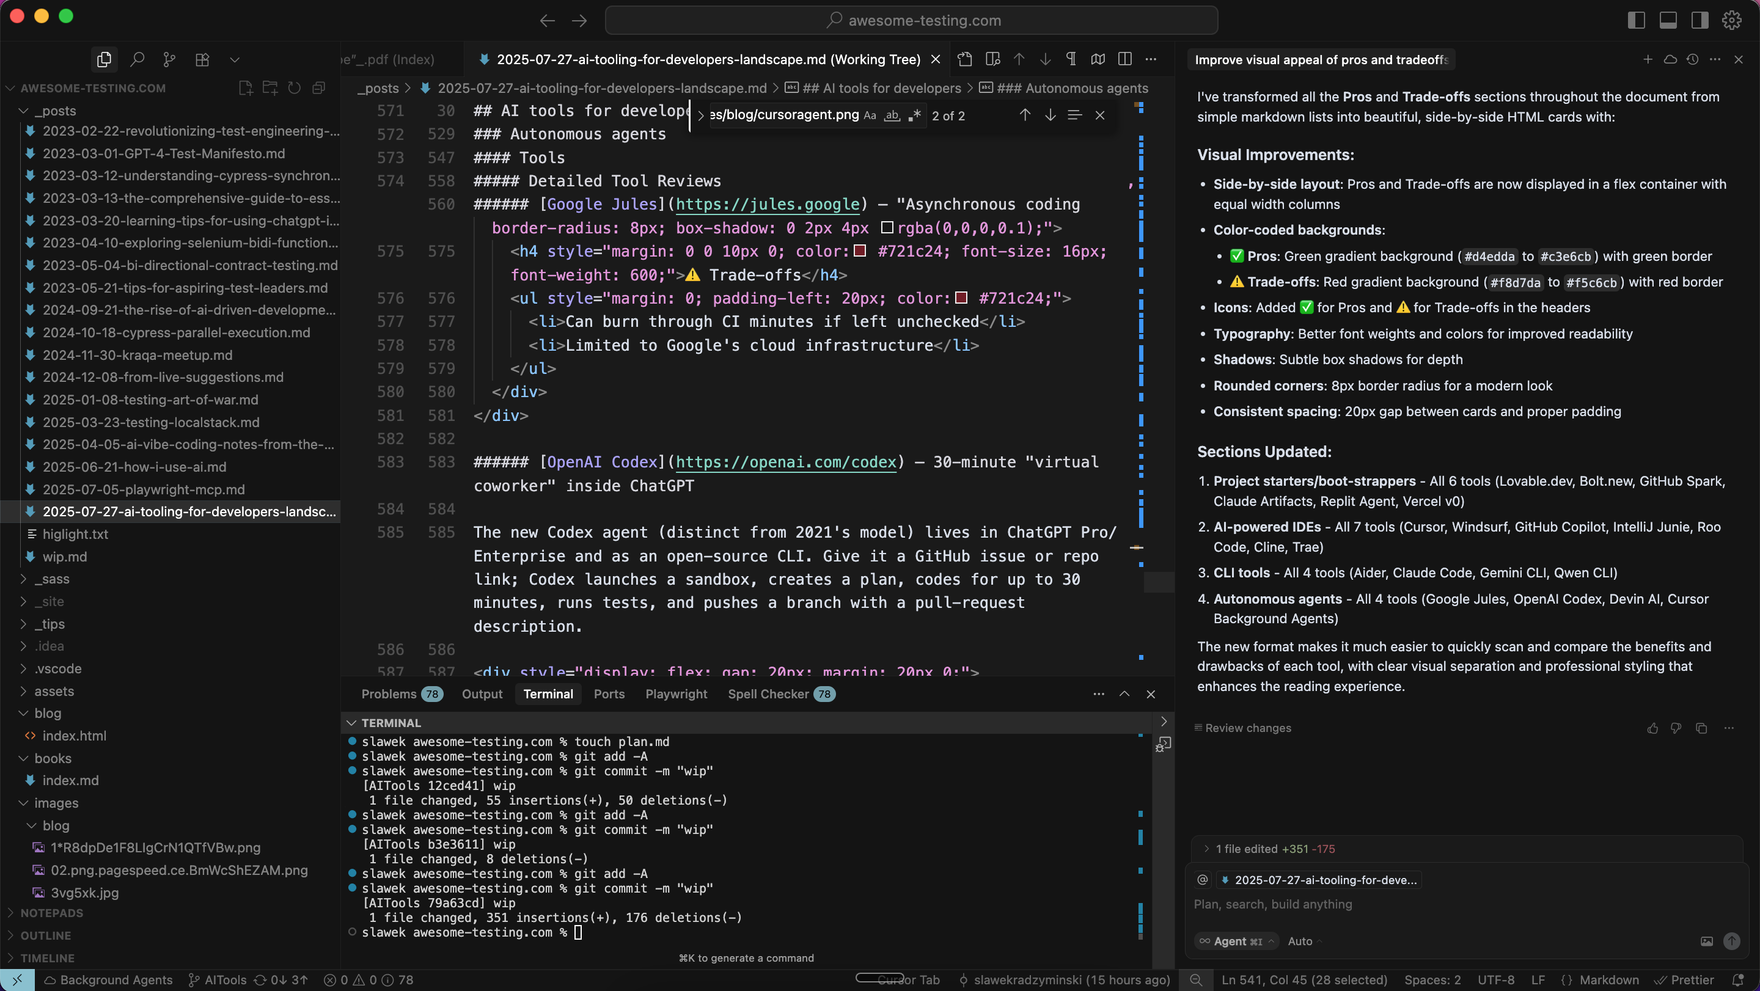Expand the assets folder
1760x991 pixels.
pyautogui.click(x=23, y=691)
